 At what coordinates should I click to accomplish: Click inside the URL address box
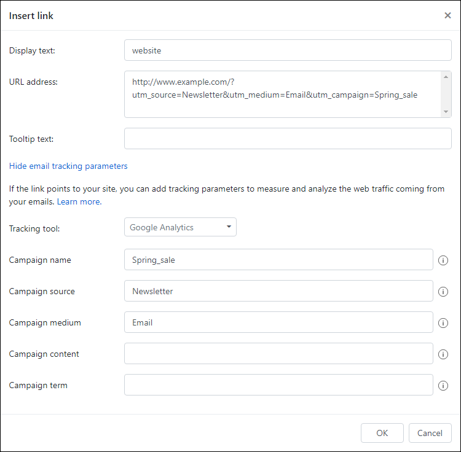click(x=282, y=95)
